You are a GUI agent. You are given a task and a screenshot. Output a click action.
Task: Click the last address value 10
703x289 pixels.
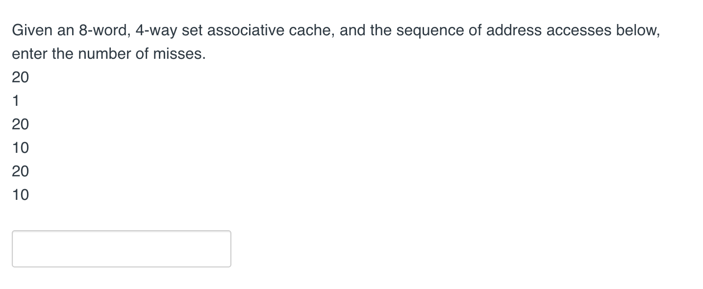20,194
